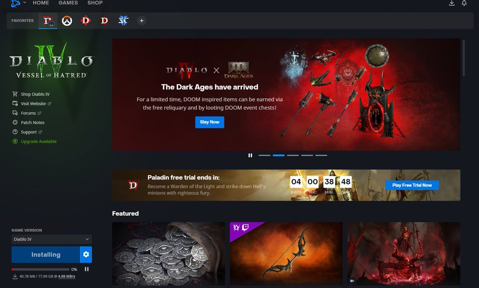Click the Battle.net logo icon
Screen dimensions: 479x288
[15, 3]
